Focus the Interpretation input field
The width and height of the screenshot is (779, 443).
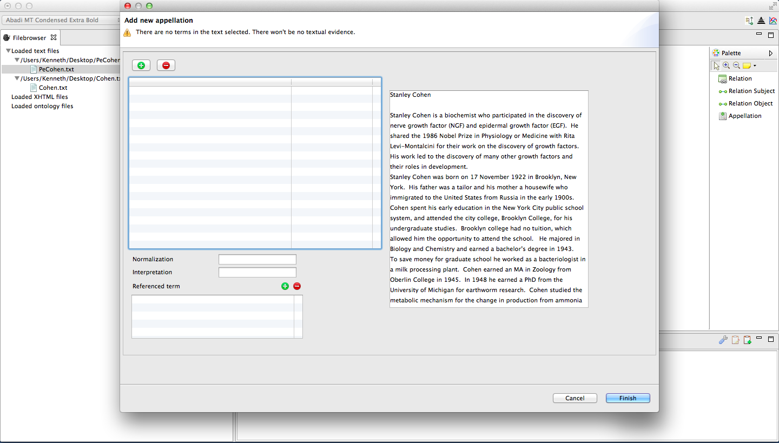[x=258, y=272]
